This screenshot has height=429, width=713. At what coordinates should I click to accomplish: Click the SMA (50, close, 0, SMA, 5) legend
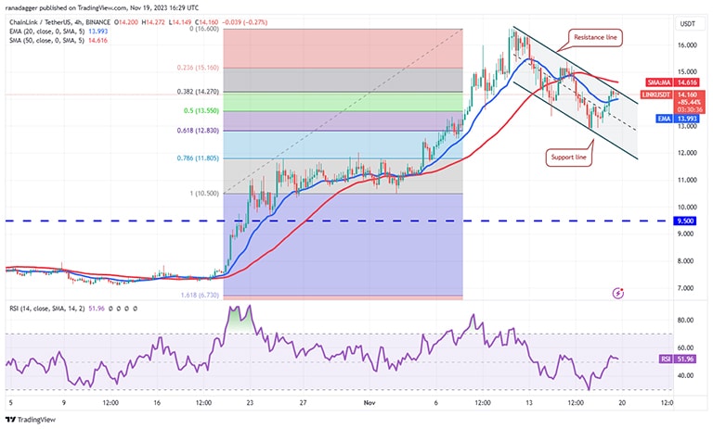(46, 40)
